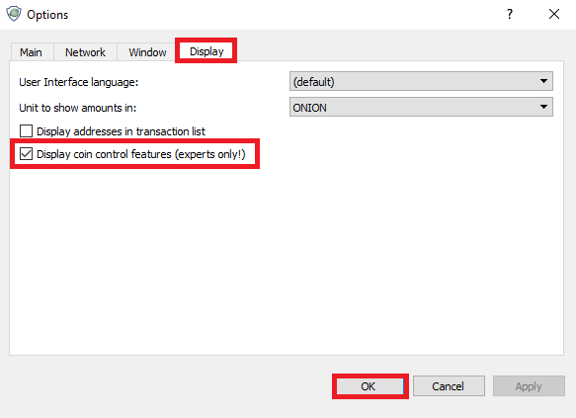The height and width of the screenshot is (418, 576).
Task: Open the User Interface language dropdown
Action: (421, 82)
